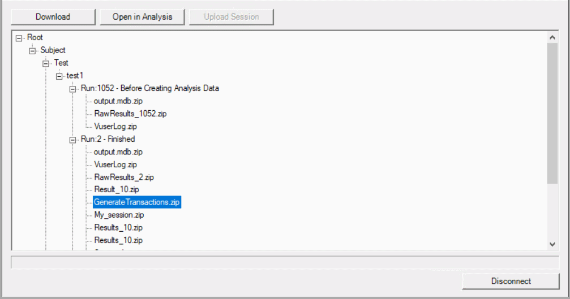Collapse the Subject node
This screenshot has width=570, height=299.
click(33, 50)
